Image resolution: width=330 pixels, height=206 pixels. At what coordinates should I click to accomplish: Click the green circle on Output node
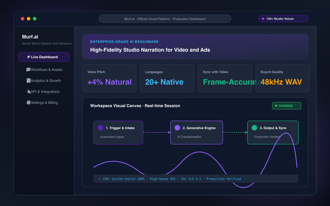254,128
